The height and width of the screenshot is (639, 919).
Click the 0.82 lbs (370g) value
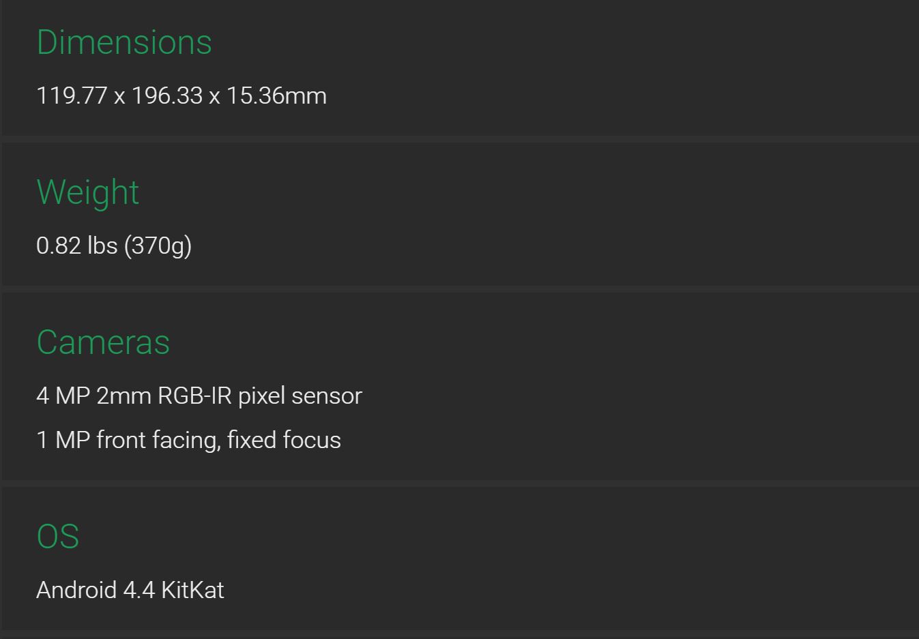coord(114,246)
